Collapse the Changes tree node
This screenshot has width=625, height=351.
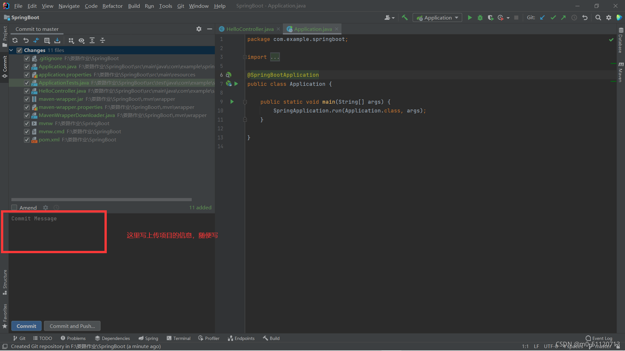pos(11,50)
